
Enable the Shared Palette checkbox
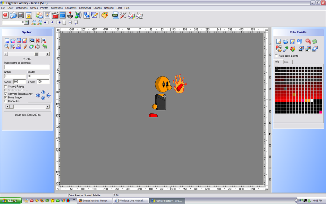point(6,87)
